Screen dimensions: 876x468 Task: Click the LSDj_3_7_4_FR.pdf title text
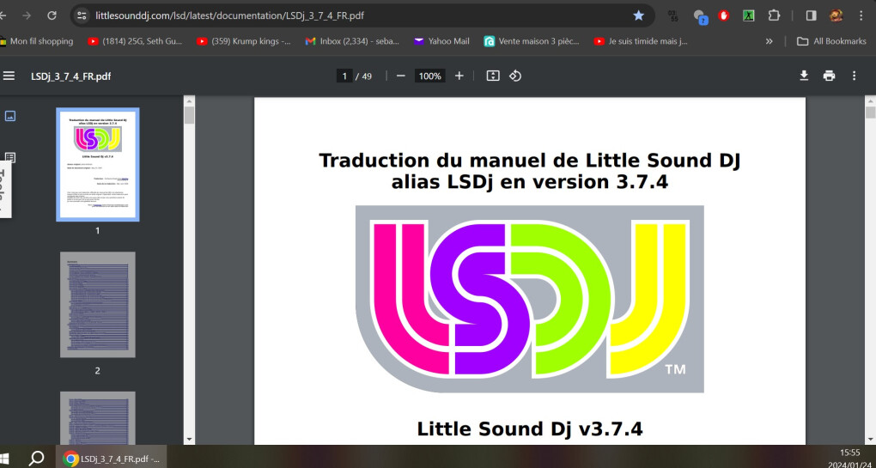[71, 76]
